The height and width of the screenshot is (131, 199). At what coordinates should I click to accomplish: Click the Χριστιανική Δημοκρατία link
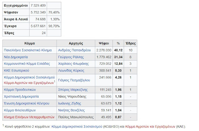(x=21, y=96)
